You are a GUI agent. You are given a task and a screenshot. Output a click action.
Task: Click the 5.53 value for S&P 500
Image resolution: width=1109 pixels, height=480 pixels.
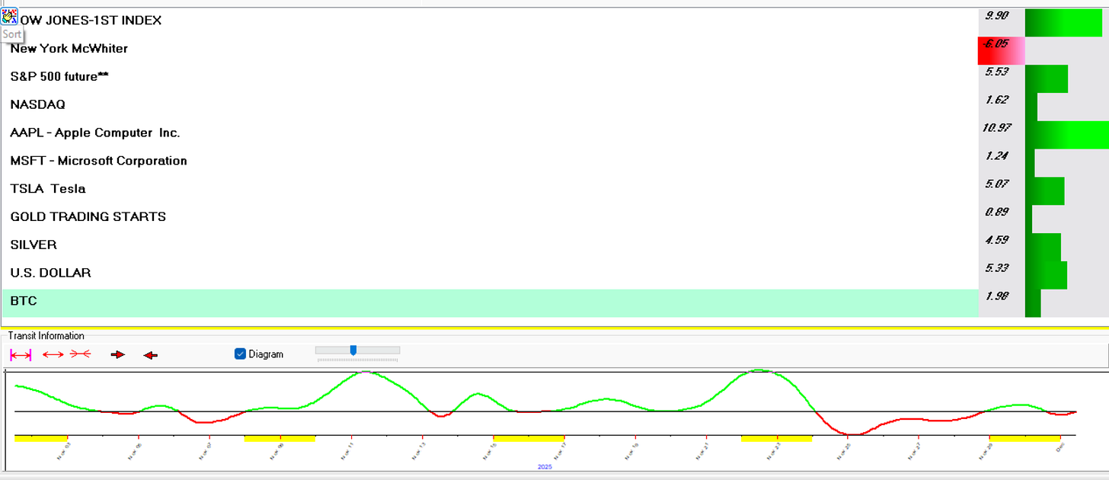tap(996, 72)
